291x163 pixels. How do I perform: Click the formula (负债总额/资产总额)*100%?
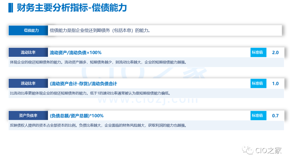[77, 116]
